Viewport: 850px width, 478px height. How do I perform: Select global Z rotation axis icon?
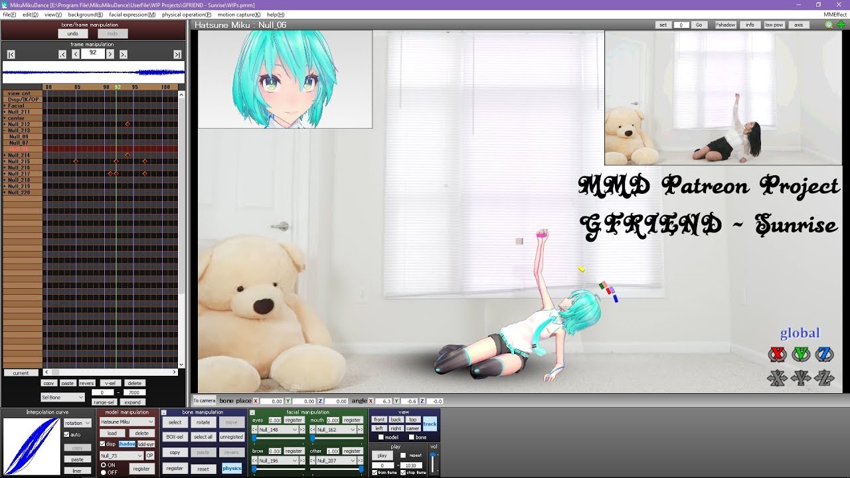tap(824, 355)
